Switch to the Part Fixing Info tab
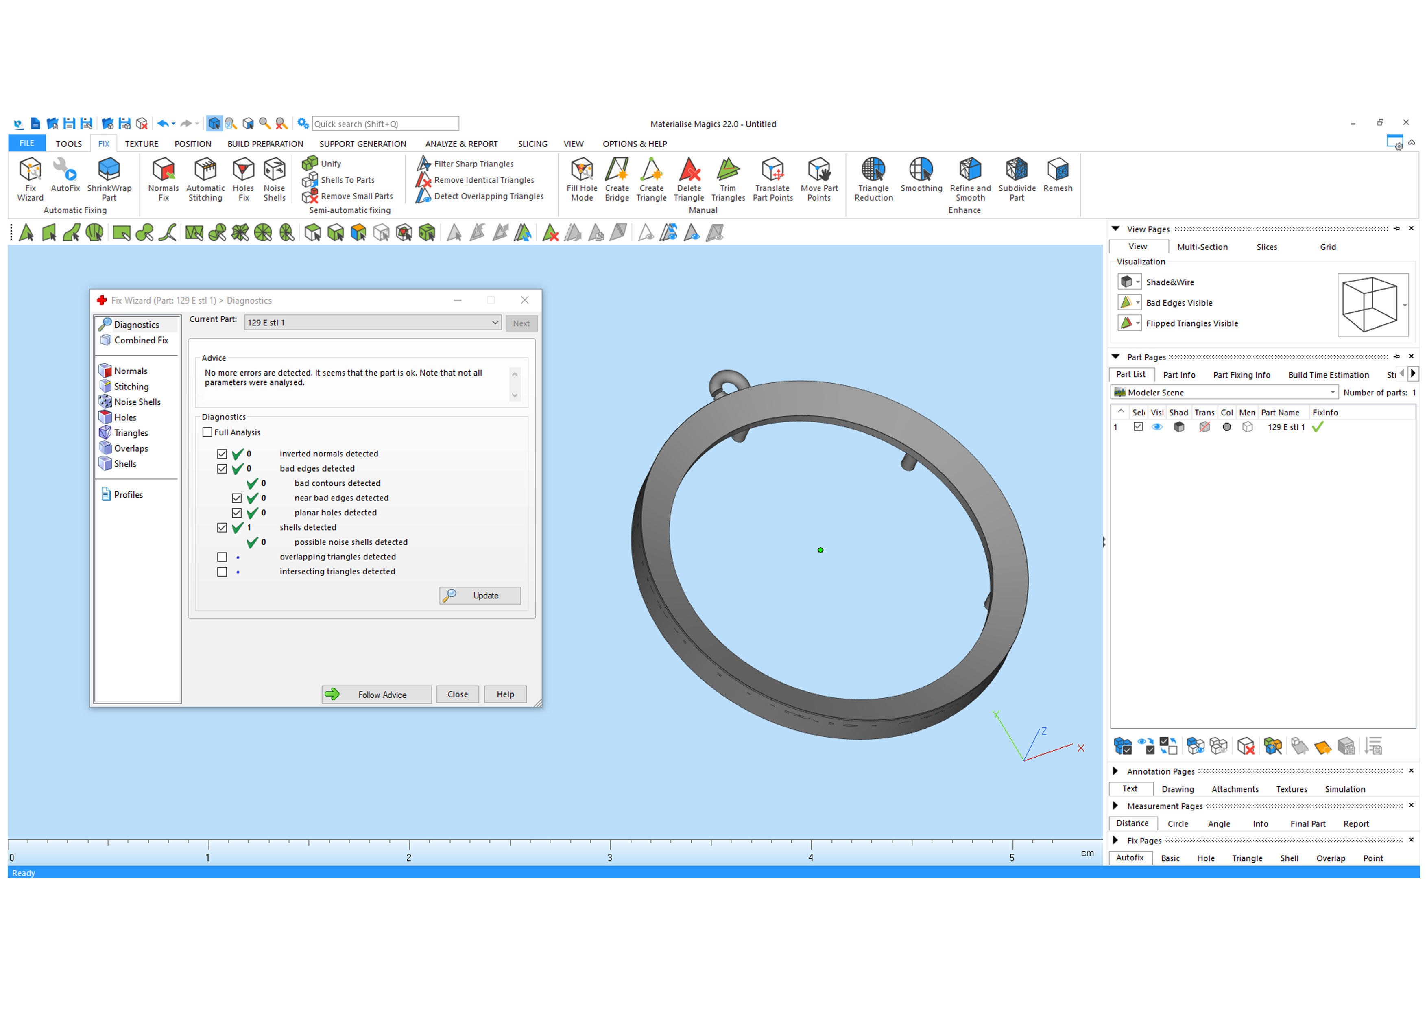This screenshot has width=1427, height=1009. point(1241,375)
